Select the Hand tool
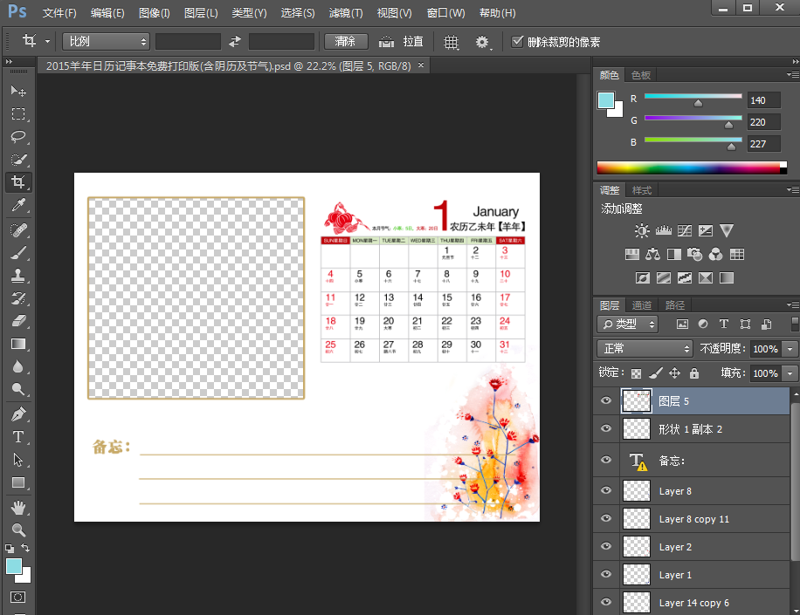 point(17,507)
